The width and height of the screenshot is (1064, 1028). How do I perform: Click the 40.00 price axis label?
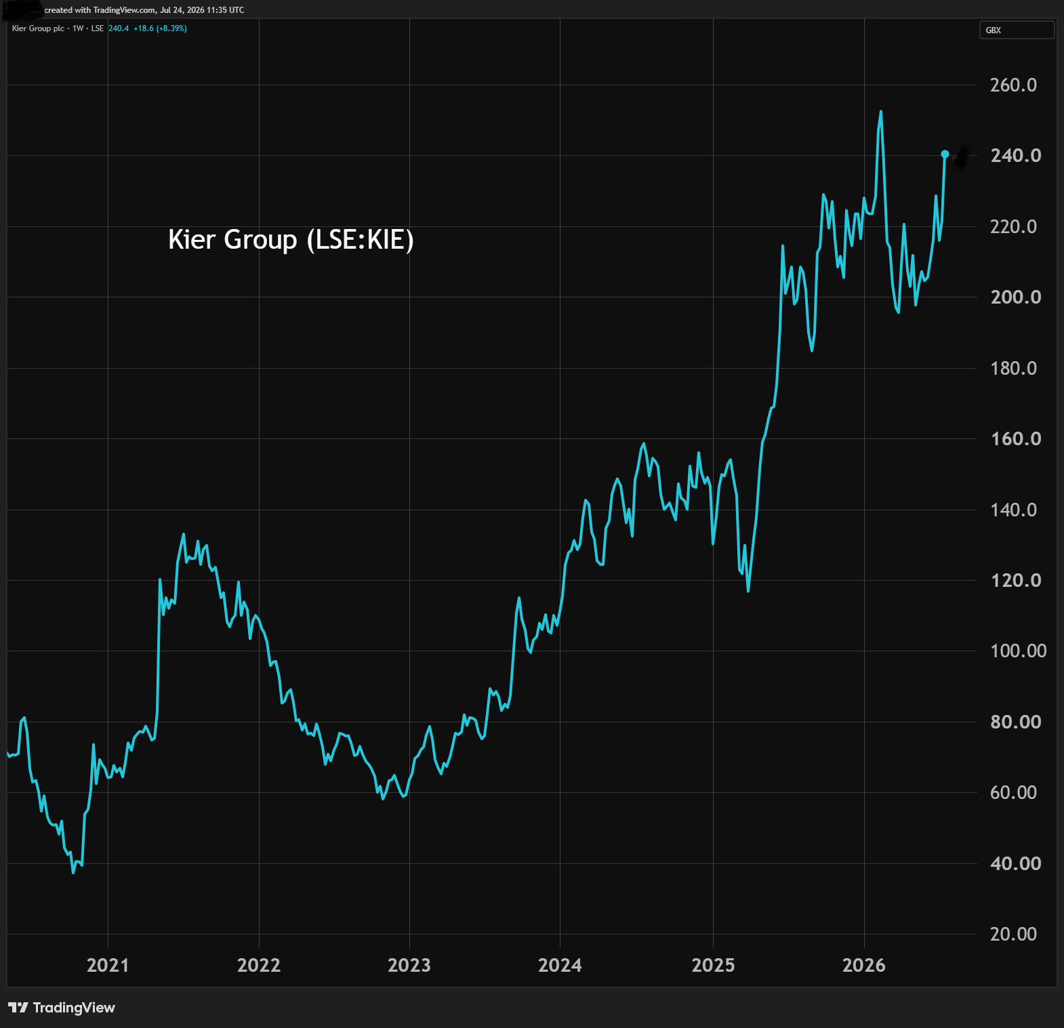[1015, 863]
